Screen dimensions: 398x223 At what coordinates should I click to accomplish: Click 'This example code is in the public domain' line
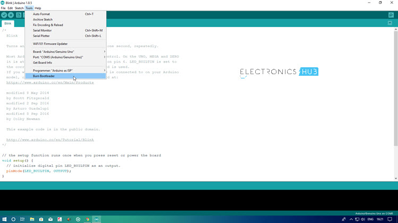53,129
